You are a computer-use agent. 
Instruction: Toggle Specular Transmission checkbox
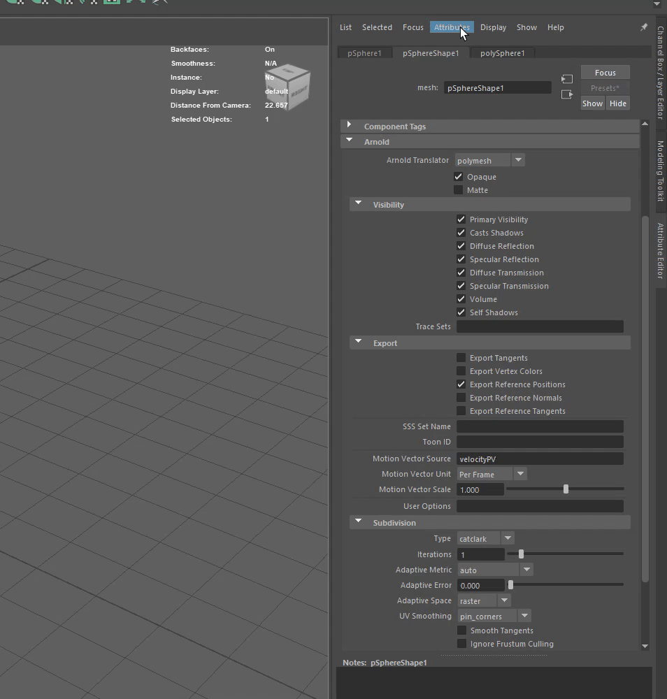coord(461,286)
